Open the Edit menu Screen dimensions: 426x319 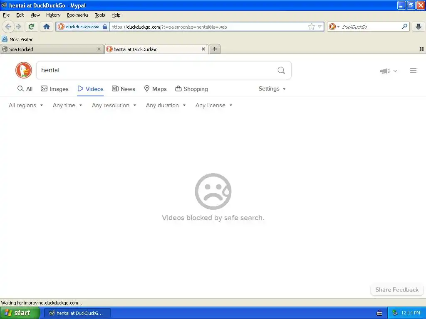tap(20, 15)
